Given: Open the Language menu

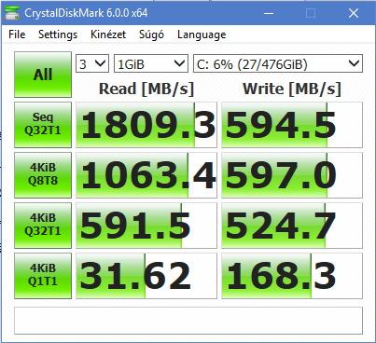Looking at the screenshot, I should pyautogui.click(x=202, y=34).
